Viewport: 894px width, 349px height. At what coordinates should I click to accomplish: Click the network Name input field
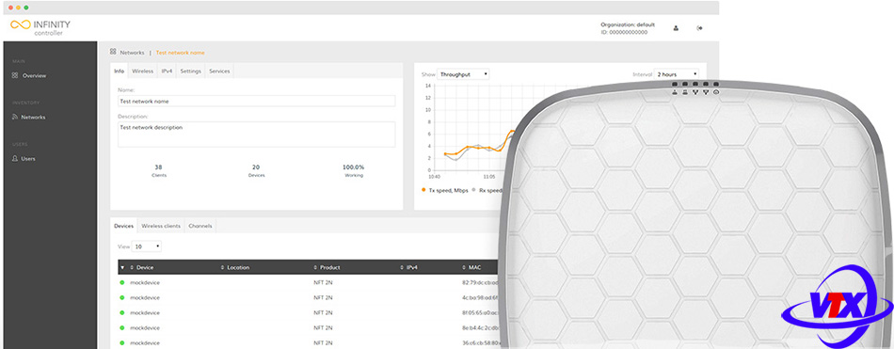(x=256, y=101)
